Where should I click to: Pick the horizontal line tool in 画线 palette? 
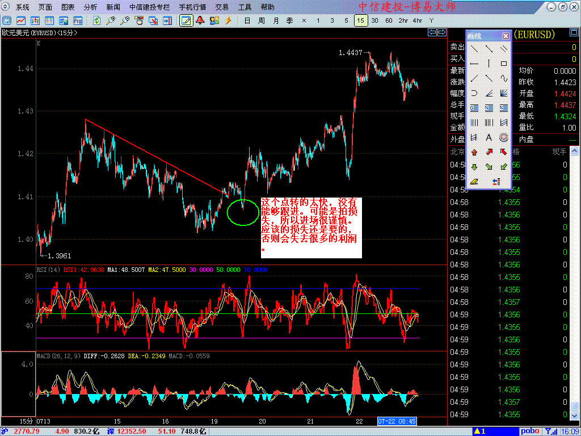click(474, 64)
